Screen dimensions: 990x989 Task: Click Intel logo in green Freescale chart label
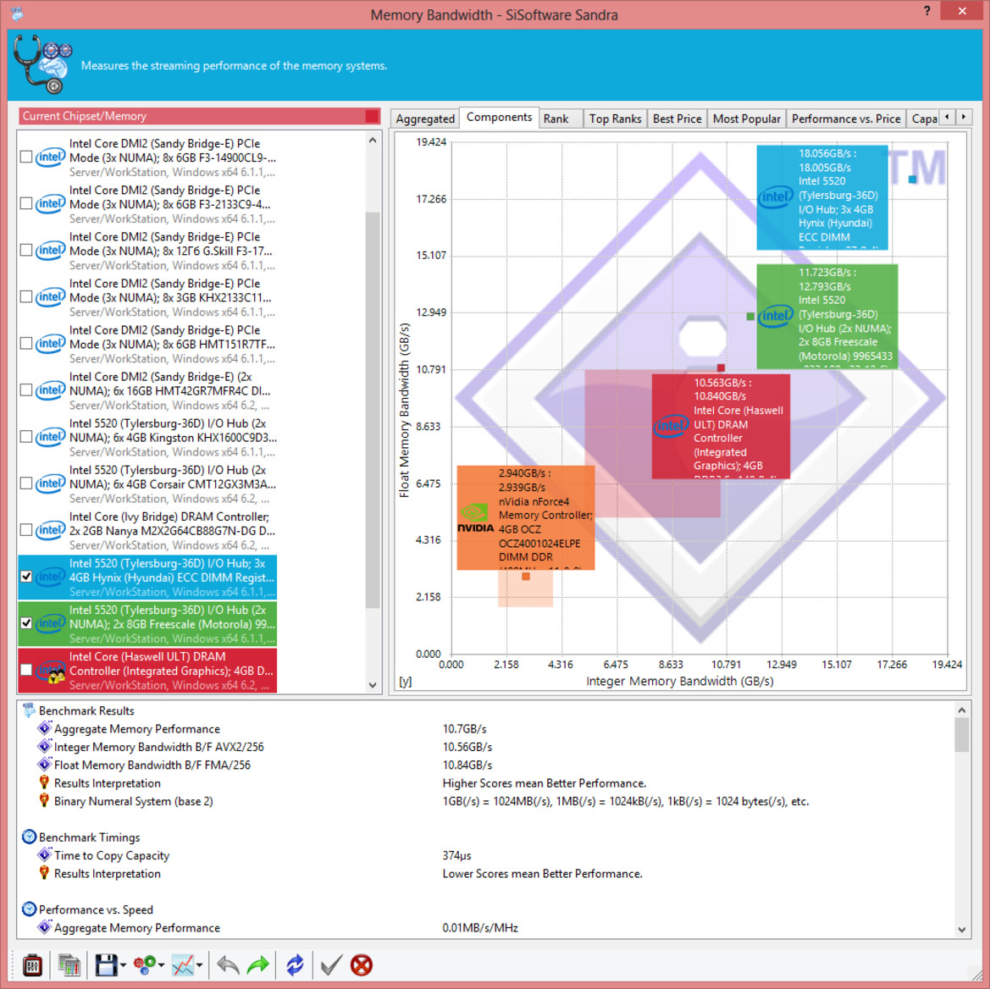(776, 316)
